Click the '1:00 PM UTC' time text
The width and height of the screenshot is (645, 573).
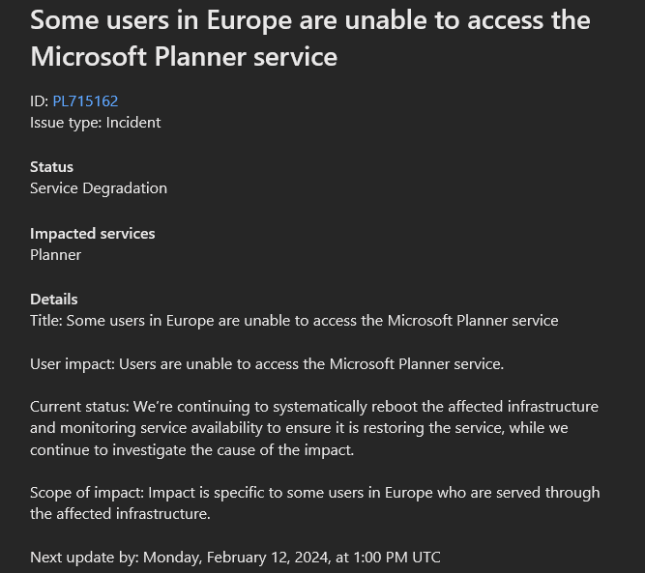pyautogui.click(x=396, y=558)
